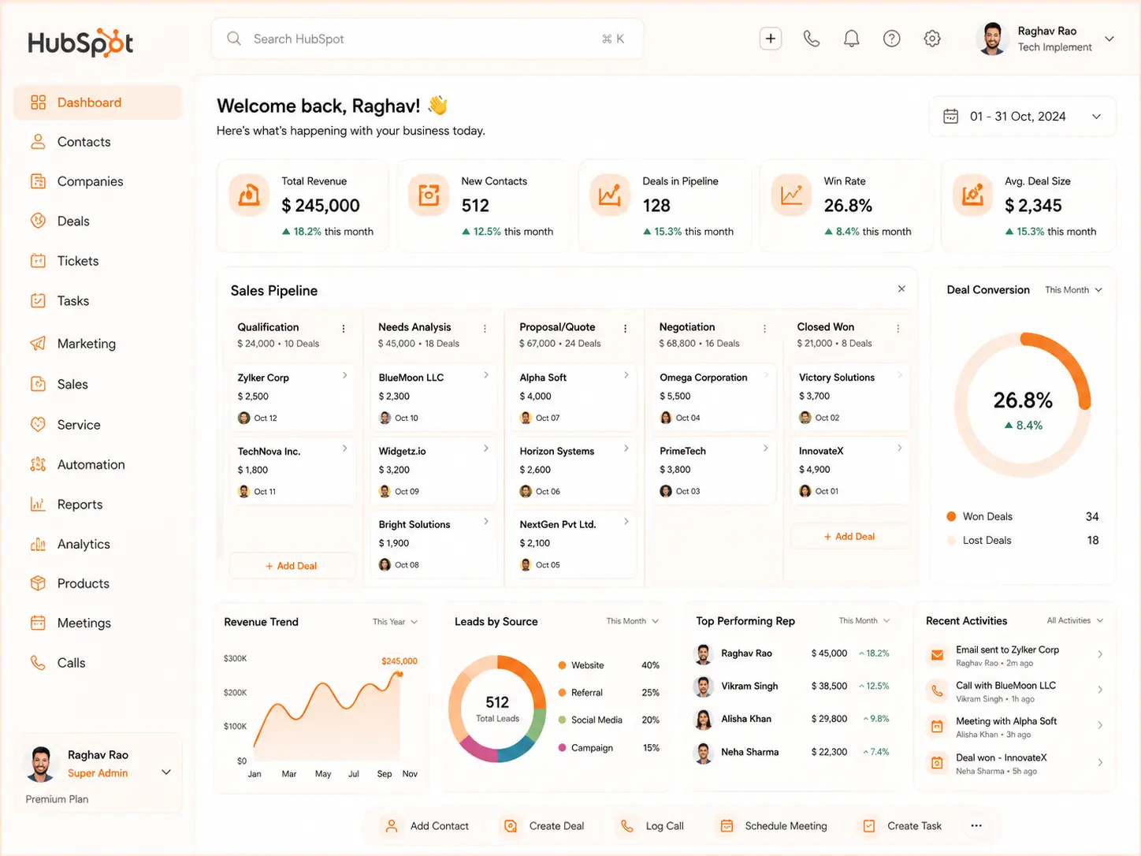
Task: Click the Search HubSpot field
Action: click(x=427, y=39)
